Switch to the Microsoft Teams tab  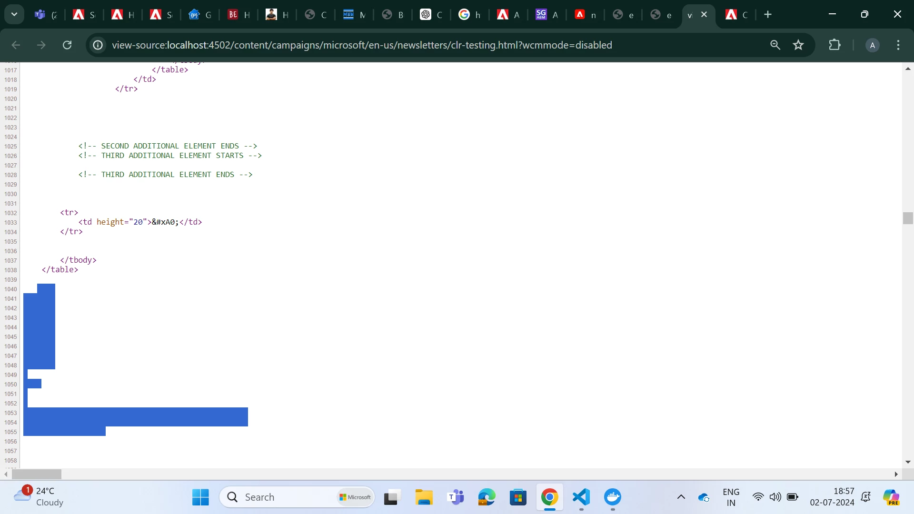coord(46,15)
